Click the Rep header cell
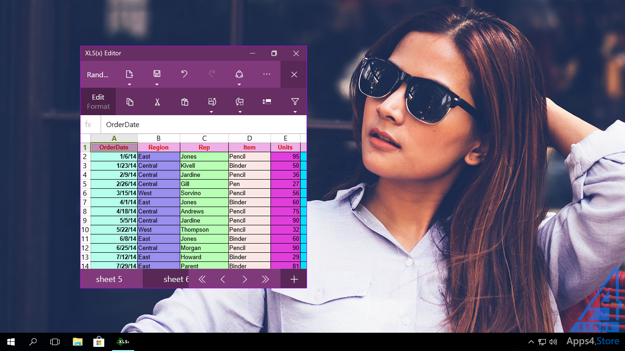Viewport: 625px width, 351px height. [204, 147]
